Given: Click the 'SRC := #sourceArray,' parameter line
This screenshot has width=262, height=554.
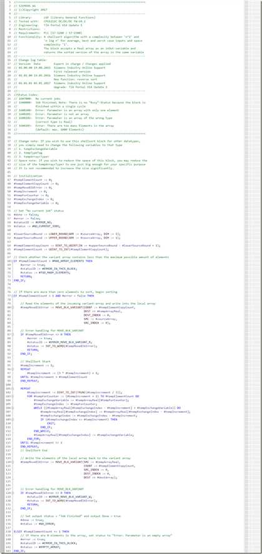Looking at the screenshot, I should coord(100,319).
